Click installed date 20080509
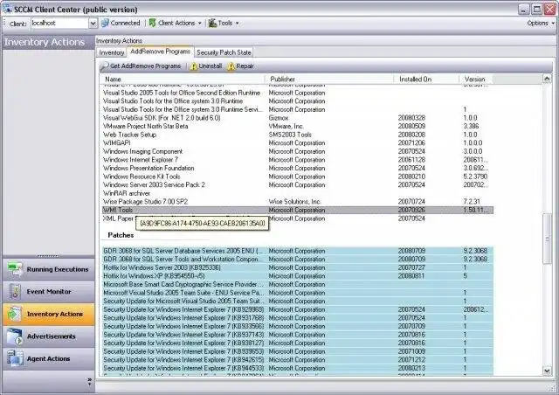Viewport: 559px width, 395px height. (x=411, y=127)
